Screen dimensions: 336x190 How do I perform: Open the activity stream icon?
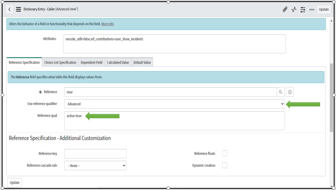[294, 9]
